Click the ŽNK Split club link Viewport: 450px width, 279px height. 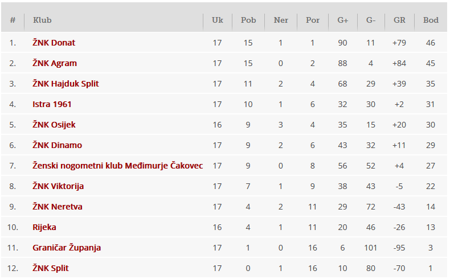[x=51, y=268]
